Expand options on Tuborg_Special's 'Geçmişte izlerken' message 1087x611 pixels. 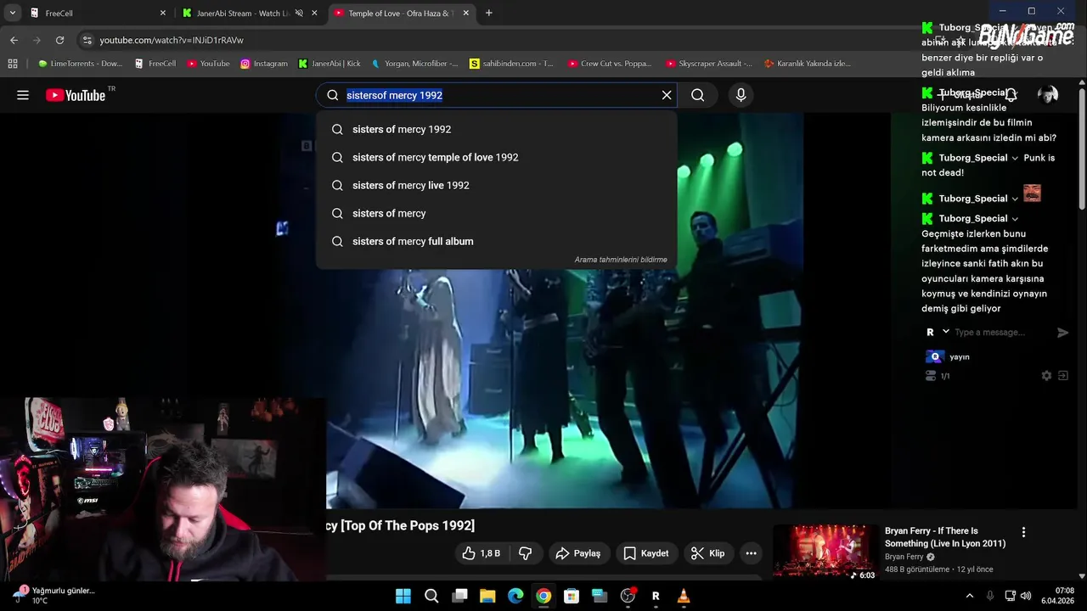1015,219
